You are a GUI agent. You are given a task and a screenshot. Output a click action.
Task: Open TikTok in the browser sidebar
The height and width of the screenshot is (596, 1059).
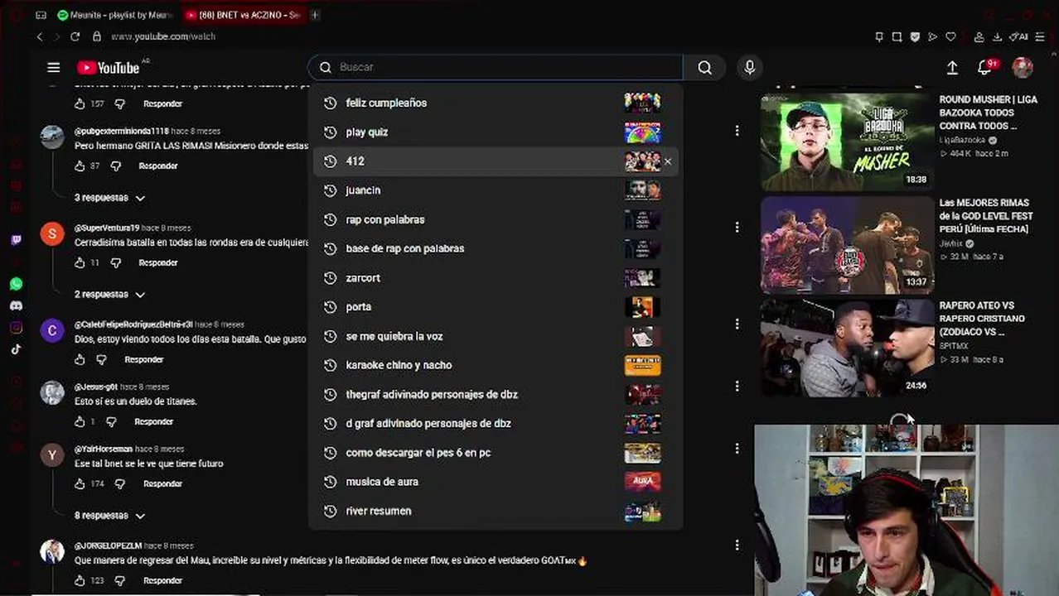click(16, 349)
